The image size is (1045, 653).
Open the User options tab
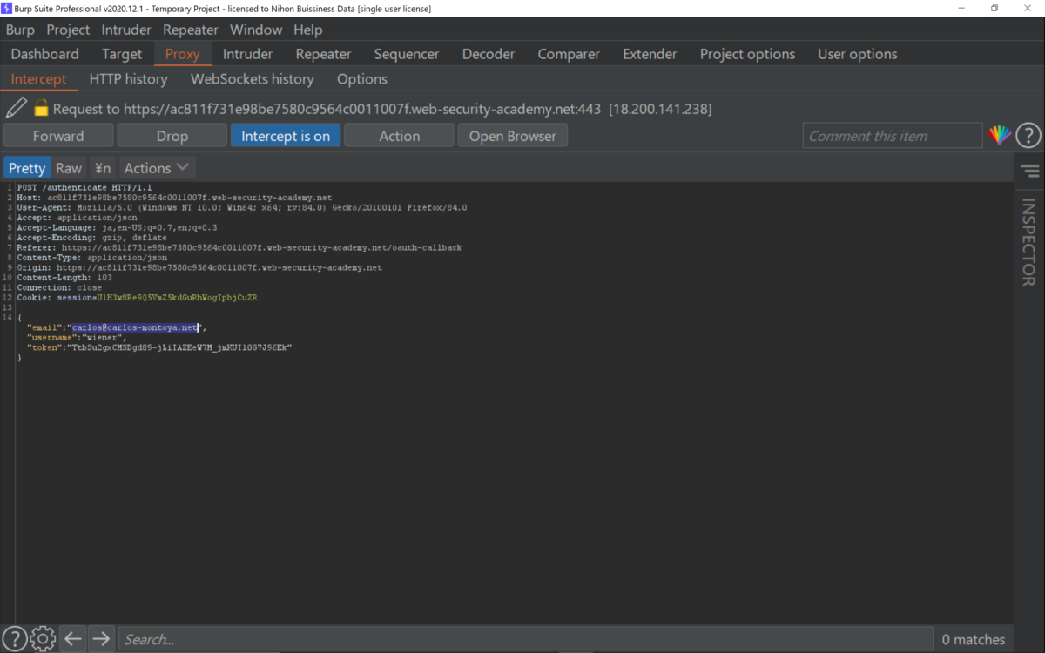tap(858, 54)
